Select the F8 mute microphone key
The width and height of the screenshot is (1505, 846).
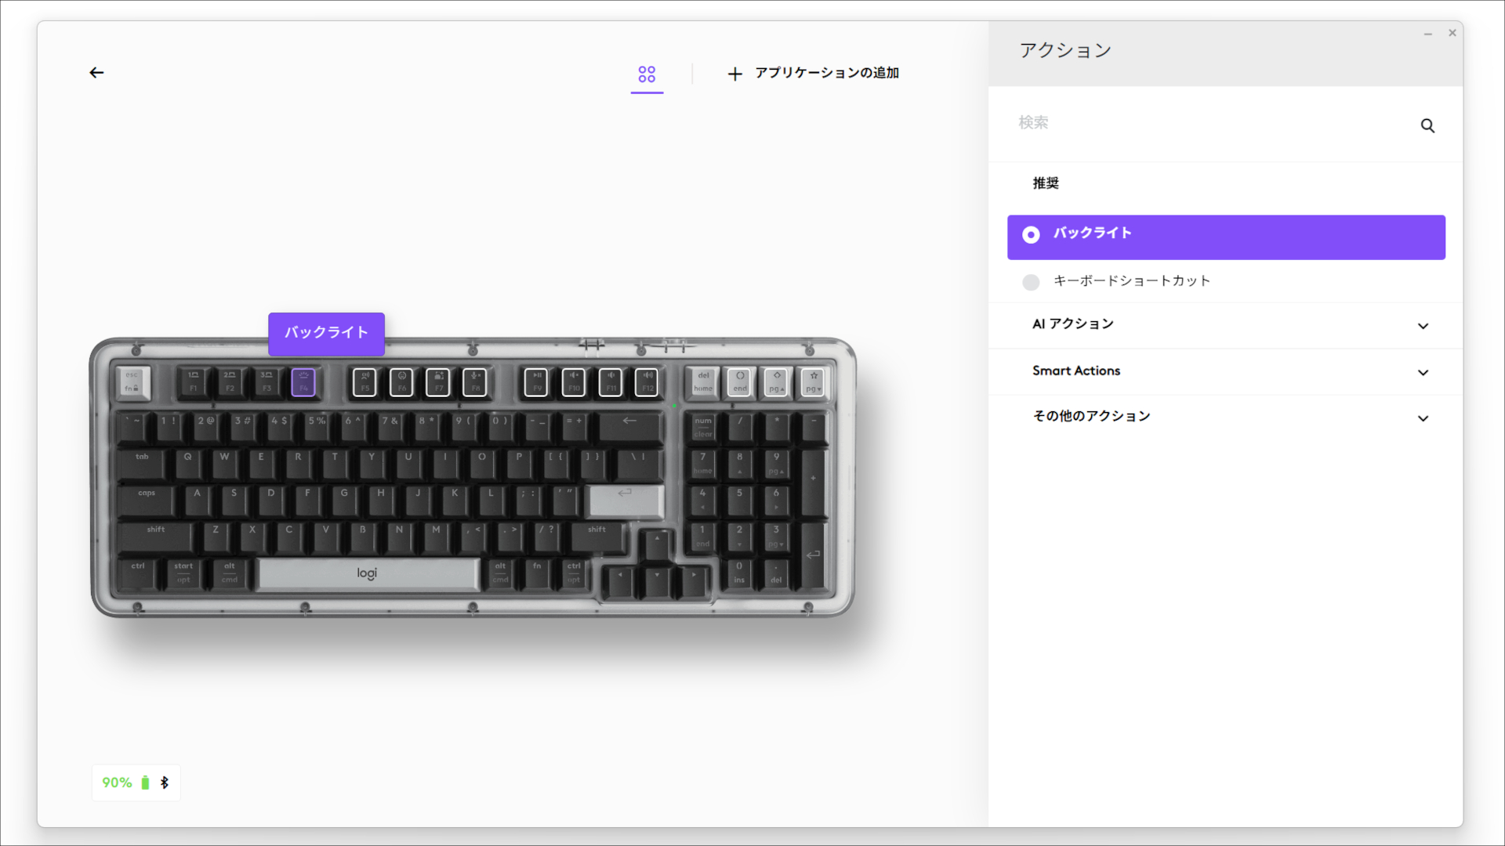(475, 382)
